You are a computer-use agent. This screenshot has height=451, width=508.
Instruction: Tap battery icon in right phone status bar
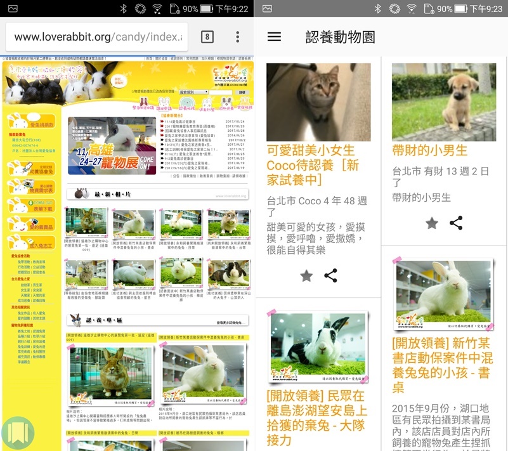click(460, 9)
